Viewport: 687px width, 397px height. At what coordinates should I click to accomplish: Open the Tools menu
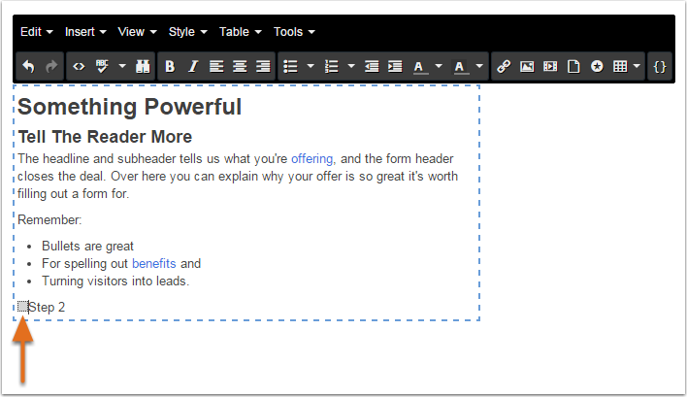[294, 32]
